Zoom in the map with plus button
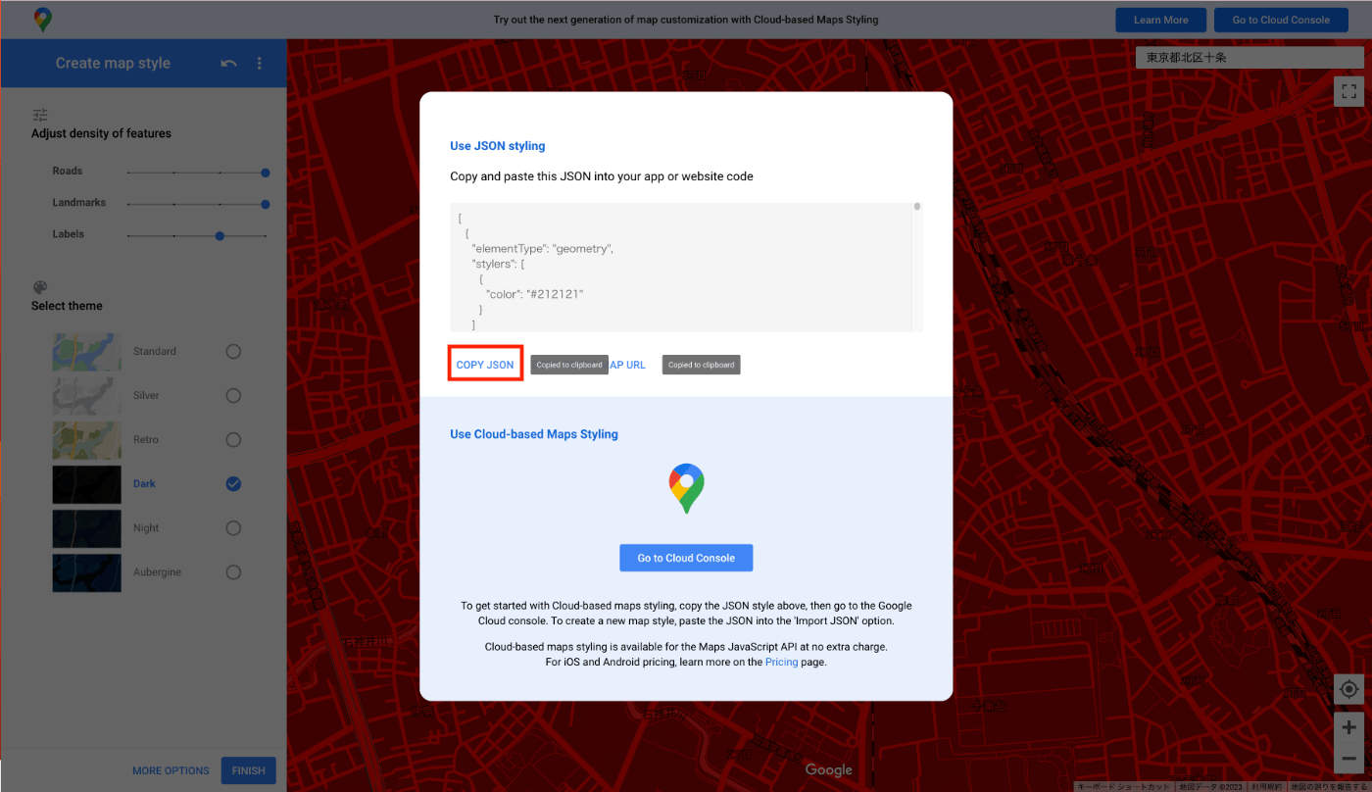The height and width of the screenshot is (792, 1372). tap(1349, 727)
